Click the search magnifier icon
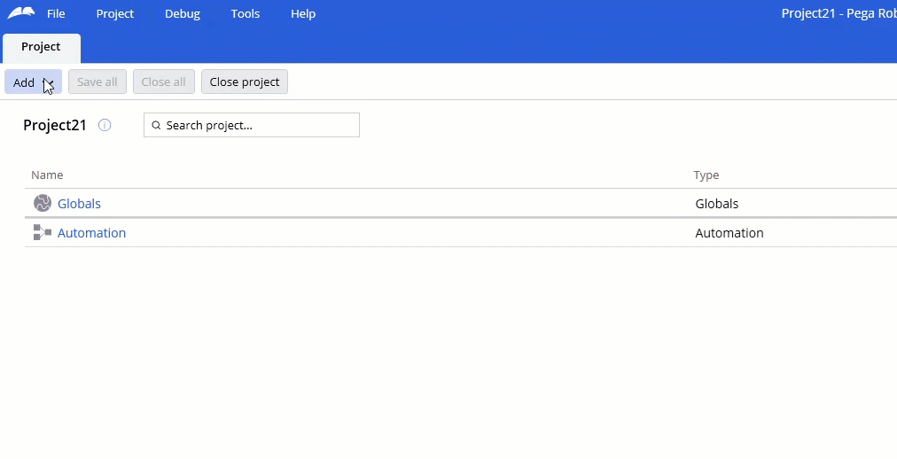 pos(156,125)
